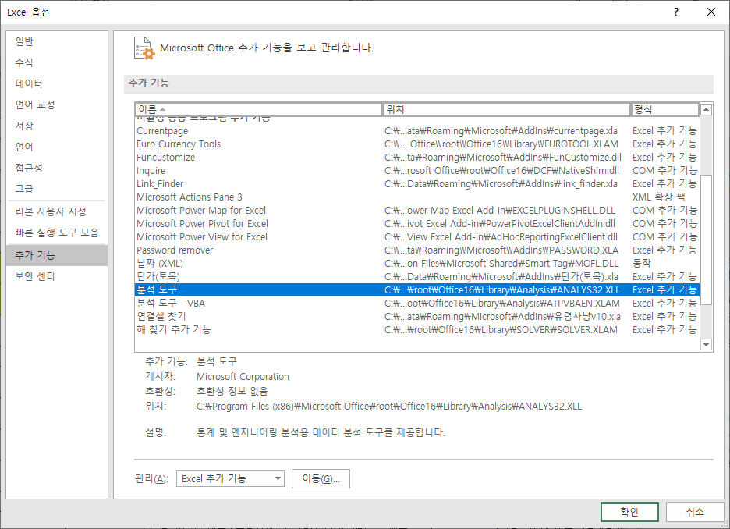Select Microsoft Power View for Excel
This screenshot has height=529, width=730.
point(416,237)
